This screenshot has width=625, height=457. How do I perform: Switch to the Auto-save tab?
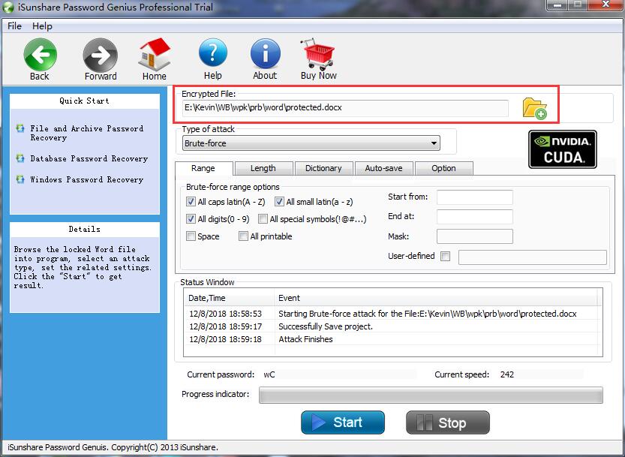[384, 168]
